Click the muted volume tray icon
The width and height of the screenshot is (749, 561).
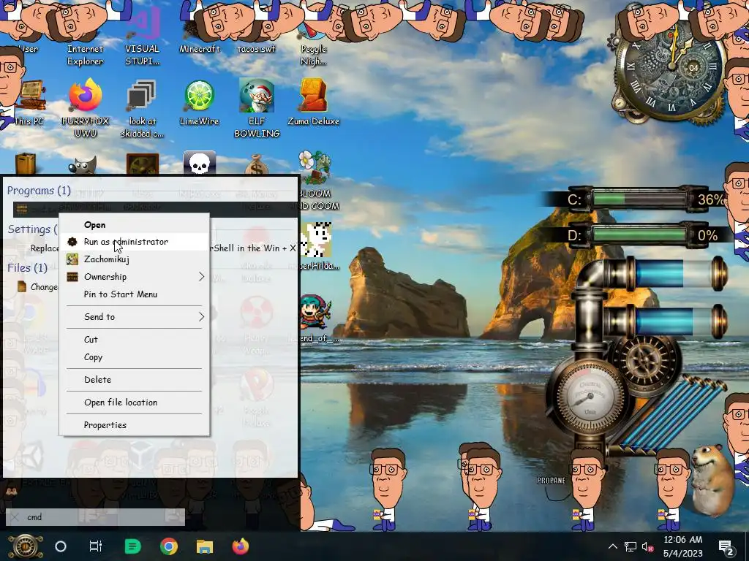647,547
